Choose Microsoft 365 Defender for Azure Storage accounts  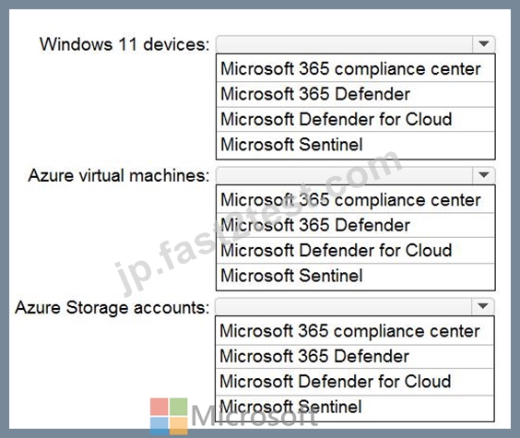tap(355, 357)
